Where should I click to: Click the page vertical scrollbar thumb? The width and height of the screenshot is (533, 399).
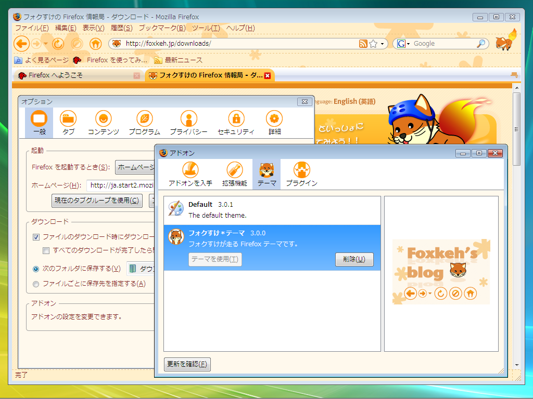[x=517, y=129]
